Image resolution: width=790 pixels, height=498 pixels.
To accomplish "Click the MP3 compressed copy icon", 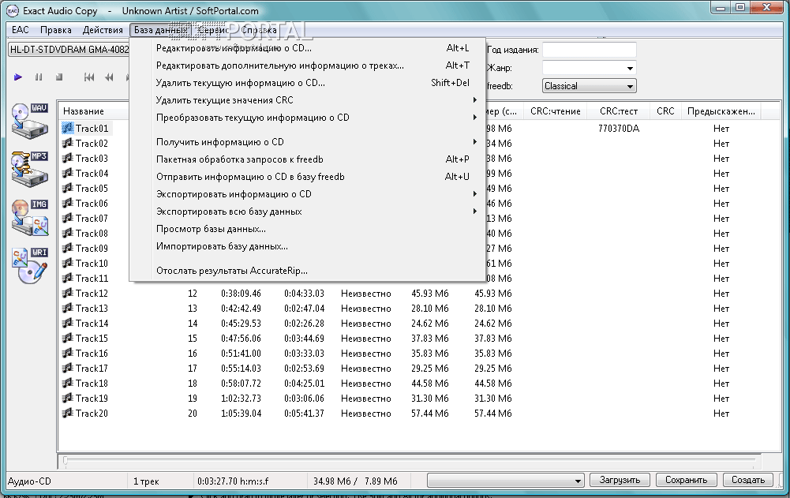I will [29, 169].
